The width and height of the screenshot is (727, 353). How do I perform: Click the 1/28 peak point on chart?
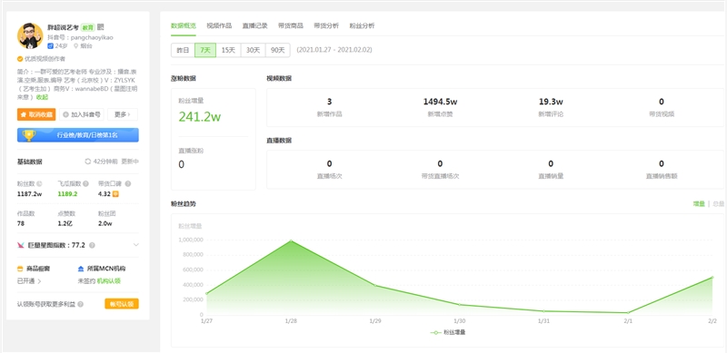pyautogui.click(x=291, y=240)
